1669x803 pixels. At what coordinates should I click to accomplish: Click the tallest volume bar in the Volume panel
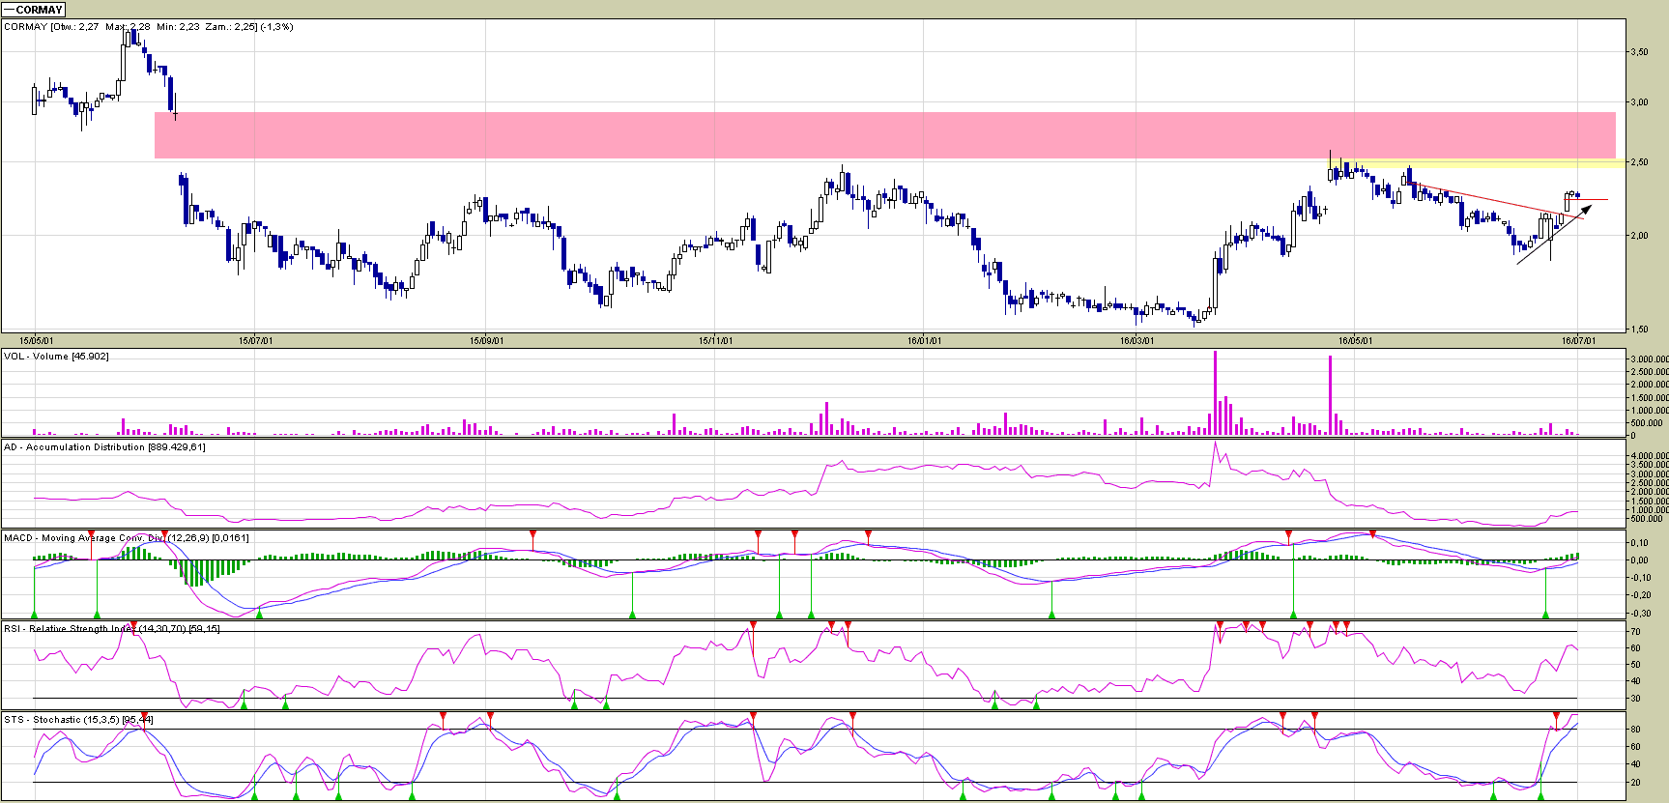point(1215,392)
